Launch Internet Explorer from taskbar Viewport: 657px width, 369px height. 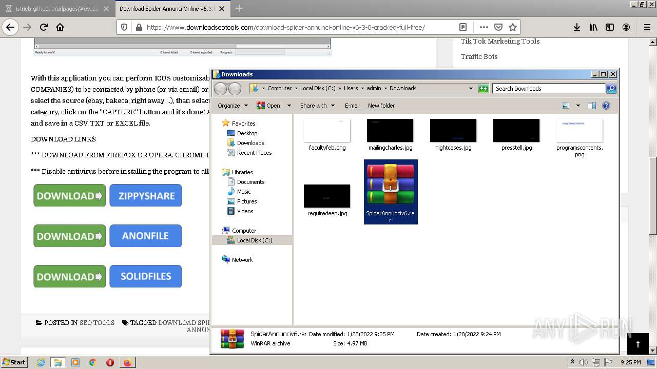point(41,362)
